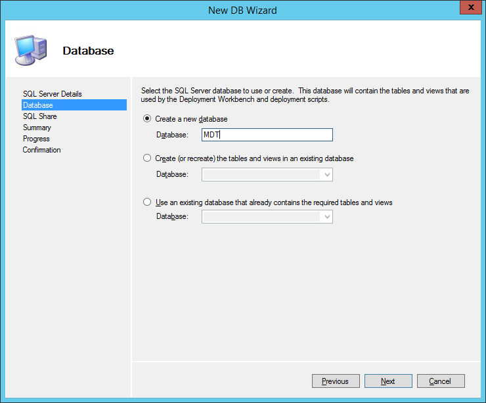
Task: Choose 'Create (or recreate) the tables' option
Action: (146, 158)
